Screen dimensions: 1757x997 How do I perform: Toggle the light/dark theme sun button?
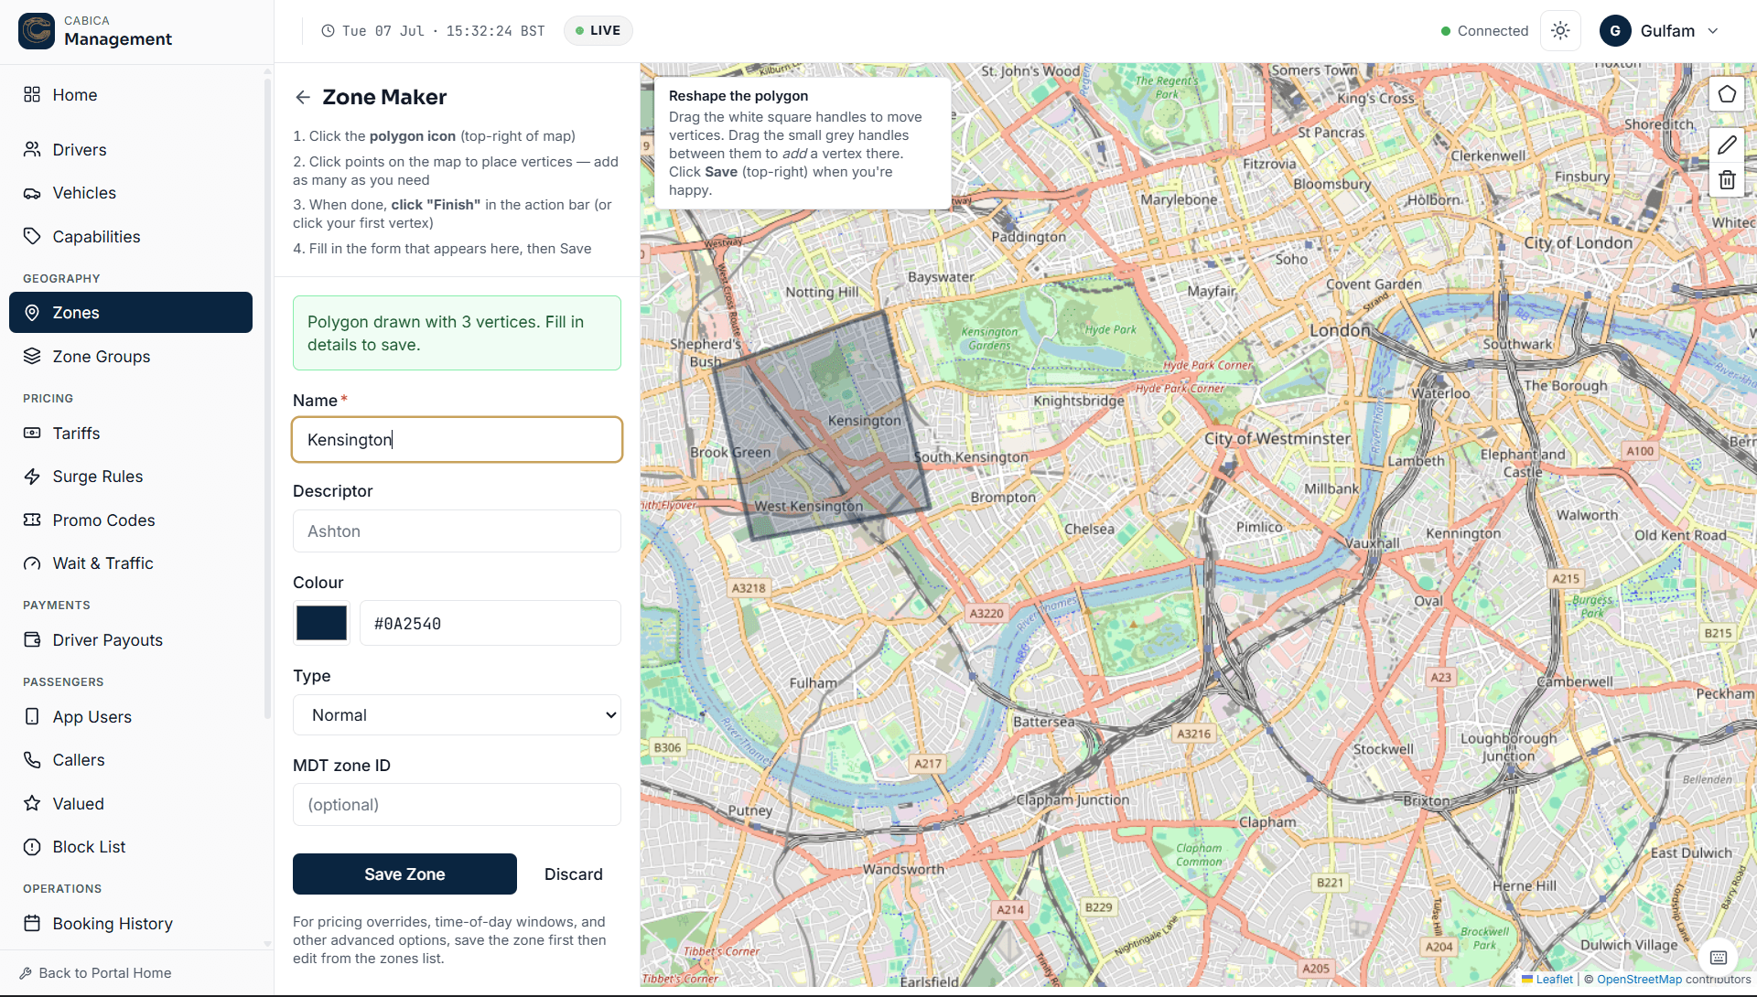[1560, 31]
